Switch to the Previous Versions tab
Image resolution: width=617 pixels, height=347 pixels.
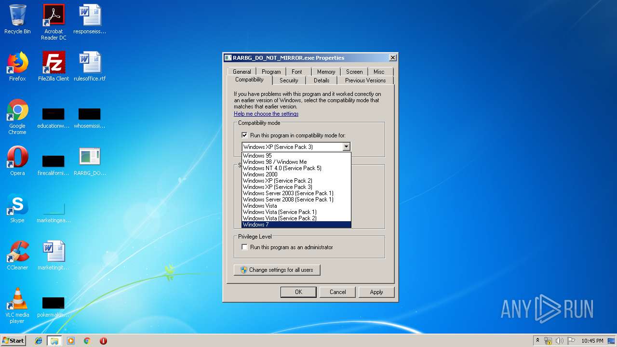tap(365, 80)
